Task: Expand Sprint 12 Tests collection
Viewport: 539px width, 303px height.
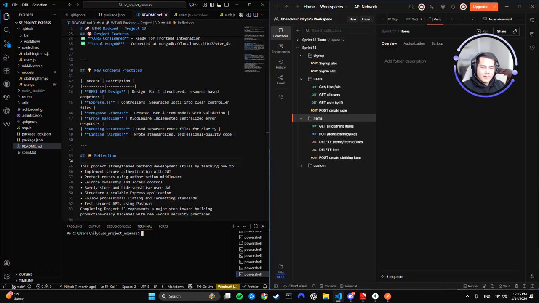Action: (298, 40)
